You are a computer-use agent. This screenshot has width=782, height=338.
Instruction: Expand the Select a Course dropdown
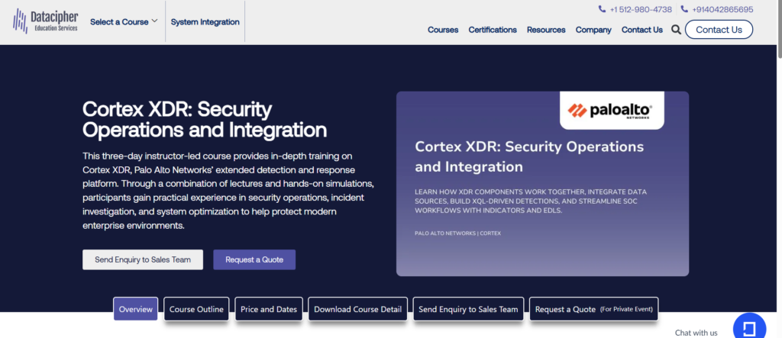(124, 22)
